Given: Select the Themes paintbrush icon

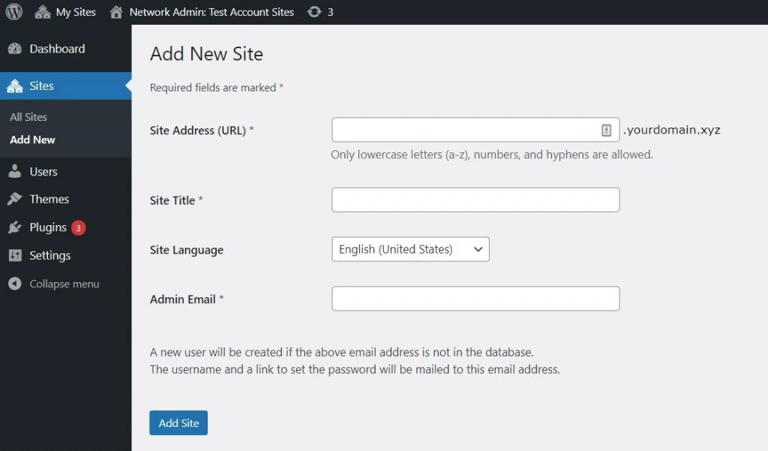Looking at the screenshot, I should coord(16,199).
